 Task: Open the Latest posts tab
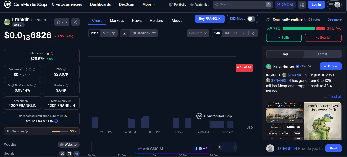coord(322,54)
